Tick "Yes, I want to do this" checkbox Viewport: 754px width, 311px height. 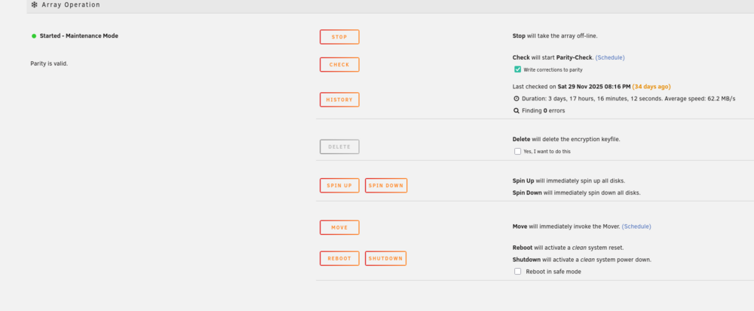pos(517,151)
